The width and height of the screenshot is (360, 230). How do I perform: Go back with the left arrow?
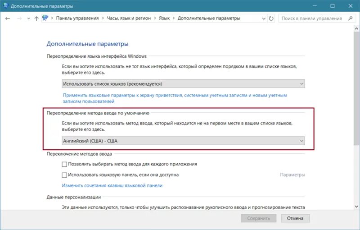tap(8, 18)
